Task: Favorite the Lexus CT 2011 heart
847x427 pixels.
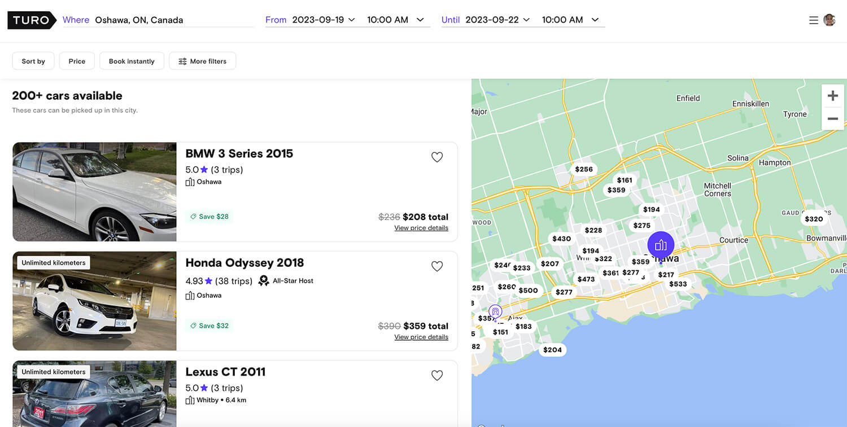Action: (x=437, y=375)
